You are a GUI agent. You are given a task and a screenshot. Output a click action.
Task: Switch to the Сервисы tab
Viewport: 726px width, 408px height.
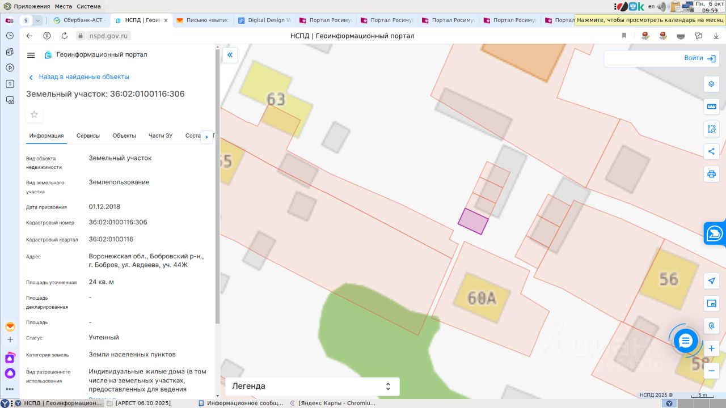point(88,136)
